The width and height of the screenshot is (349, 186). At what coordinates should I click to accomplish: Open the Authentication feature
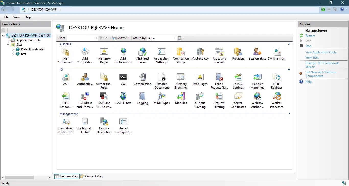(x=85, y=79)
